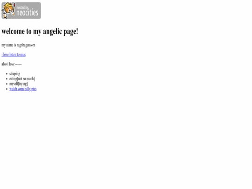Click the word 'welcome' in the heading
Image resolution: width=252 pixels, height=189 pixels.
pos(13,31)
